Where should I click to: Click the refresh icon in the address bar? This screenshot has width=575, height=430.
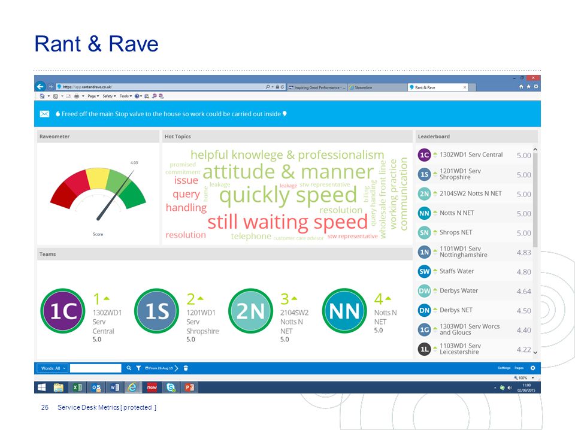click(282, 87)
